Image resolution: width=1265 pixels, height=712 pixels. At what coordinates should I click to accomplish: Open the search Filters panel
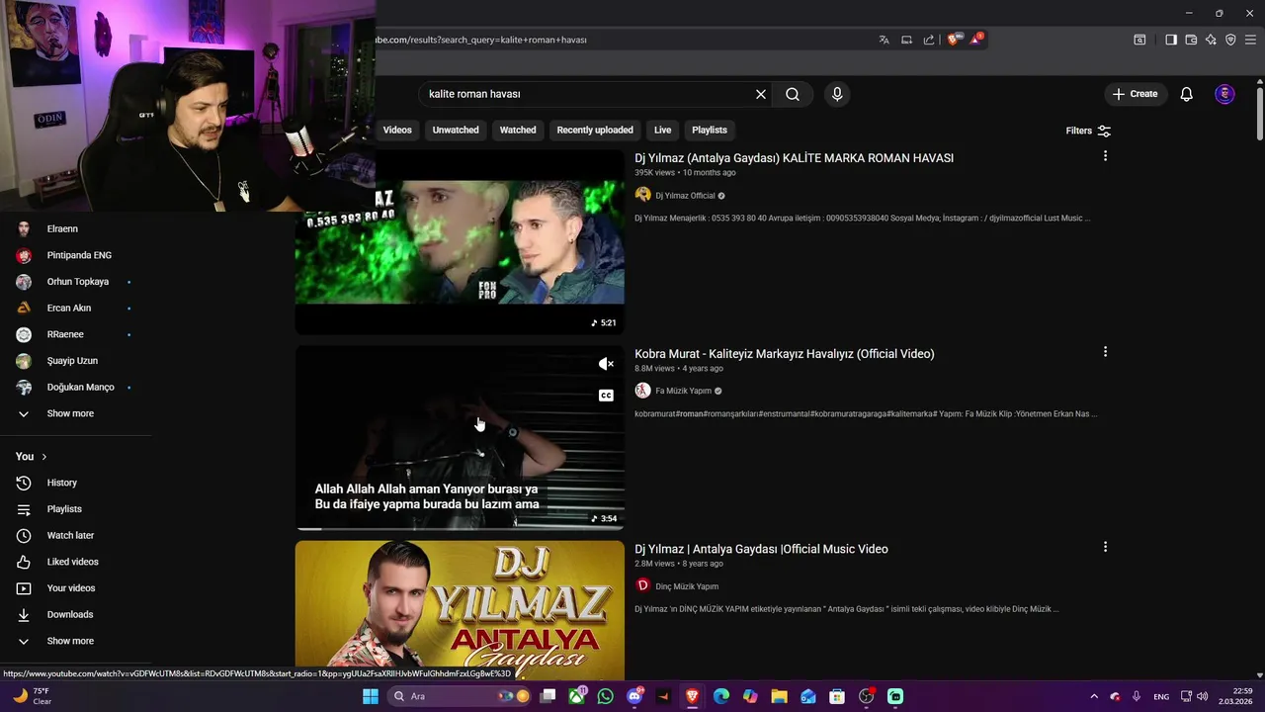pos(1088,131)
